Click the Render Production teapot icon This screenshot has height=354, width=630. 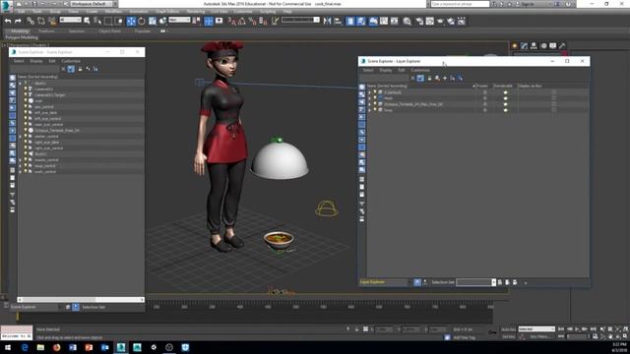[440, 21]
